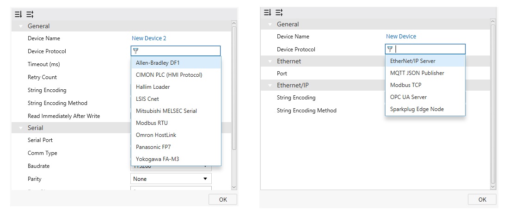509x222 pixels.
Task: Click the Comm Type label
Action: click(x=43, y=153)
